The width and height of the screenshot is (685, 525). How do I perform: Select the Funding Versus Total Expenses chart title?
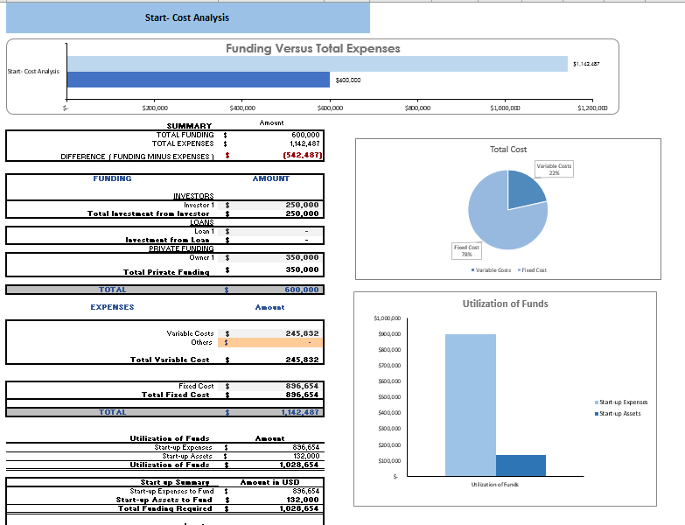[x=313, y=48]
